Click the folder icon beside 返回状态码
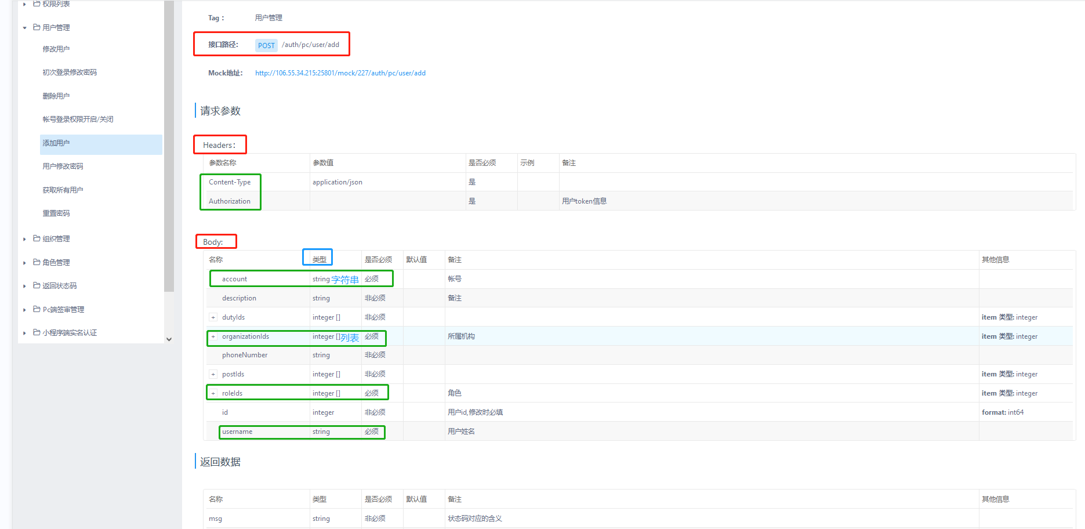This screenshot has width=1085, height=529. (37, 285)
